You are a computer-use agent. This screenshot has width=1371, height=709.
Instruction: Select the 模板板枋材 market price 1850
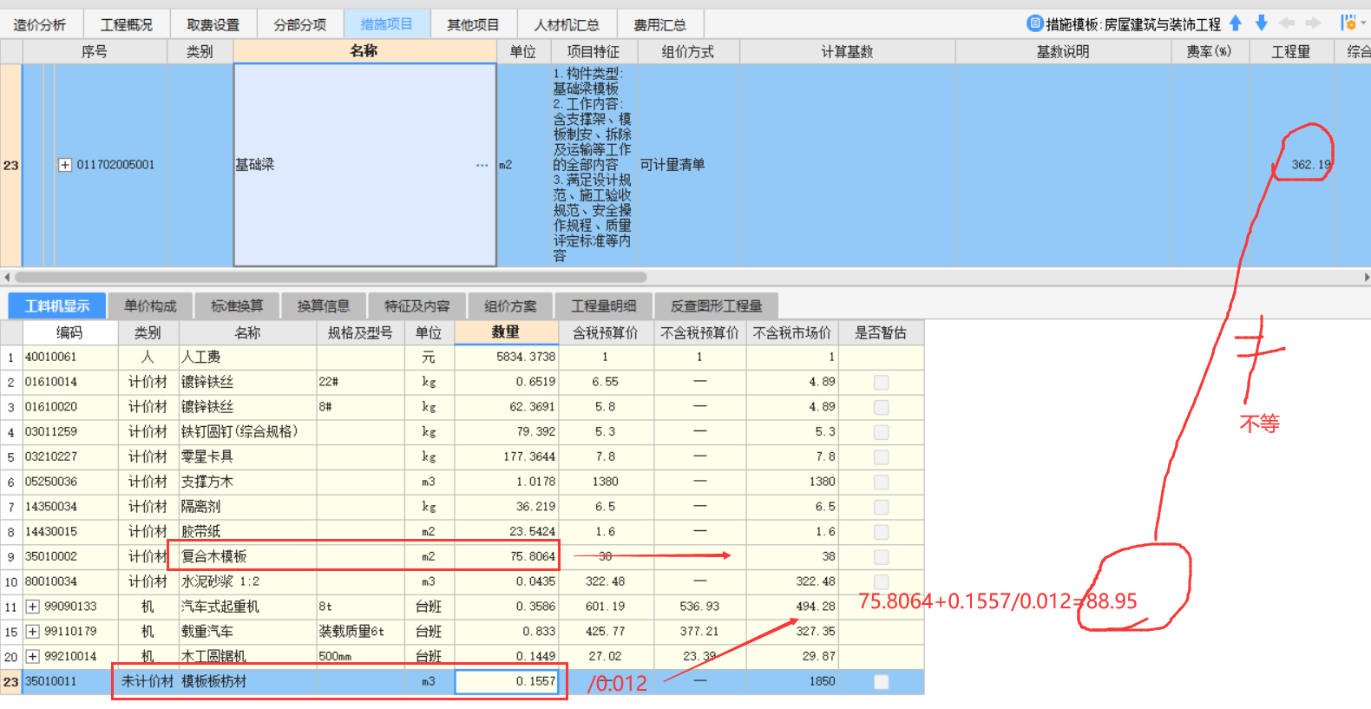point(792,681)
